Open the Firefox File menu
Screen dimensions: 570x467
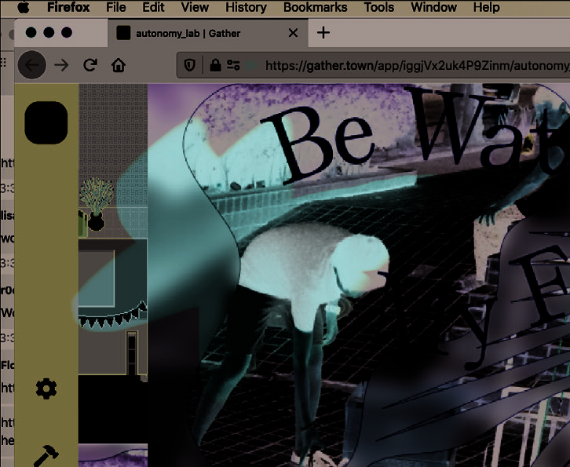coord(115,8)
